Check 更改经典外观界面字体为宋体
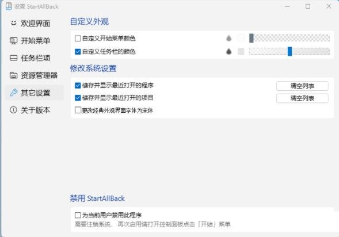 pyautogui.click(x=78, y=110)
